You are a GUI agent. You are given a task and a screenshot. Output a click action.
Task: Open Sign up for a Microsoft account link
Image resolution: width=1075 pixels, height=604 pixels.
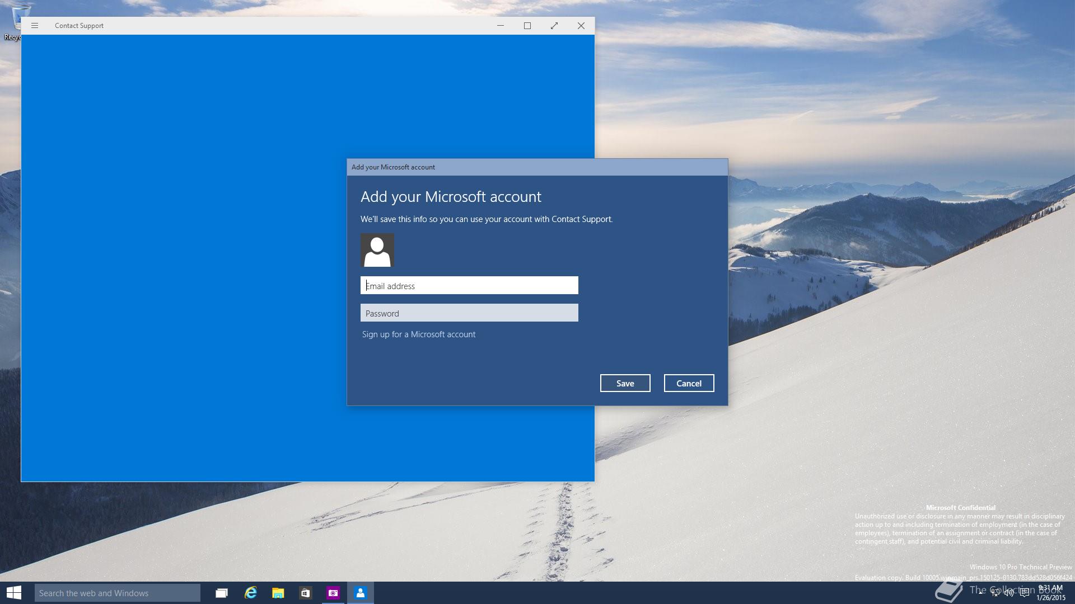coord(419,334)
